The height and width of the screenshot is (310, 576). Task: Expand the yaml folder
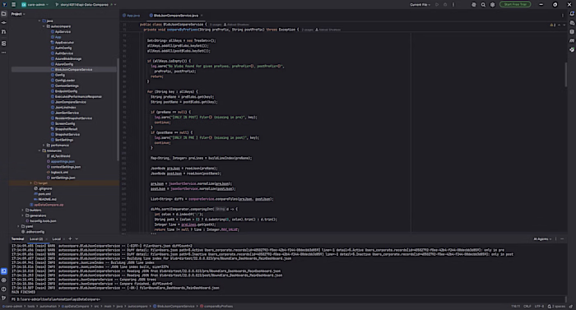18,226
